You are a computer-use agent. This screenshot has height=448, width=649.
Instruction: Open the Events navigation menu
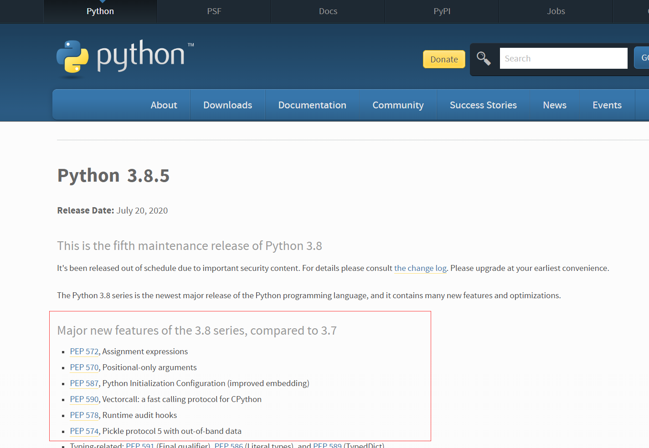[x=607, y=105]
